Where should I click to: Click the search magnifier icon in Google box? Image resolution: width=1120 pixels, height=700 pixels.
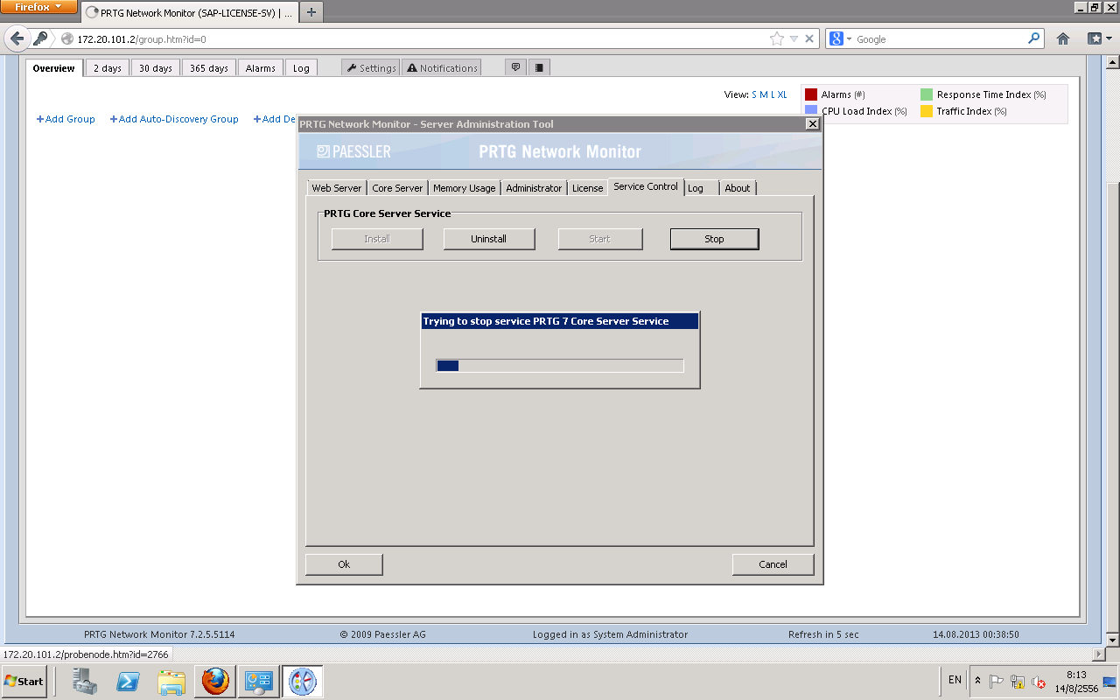pyautogui.click(x=1034, y=38)
